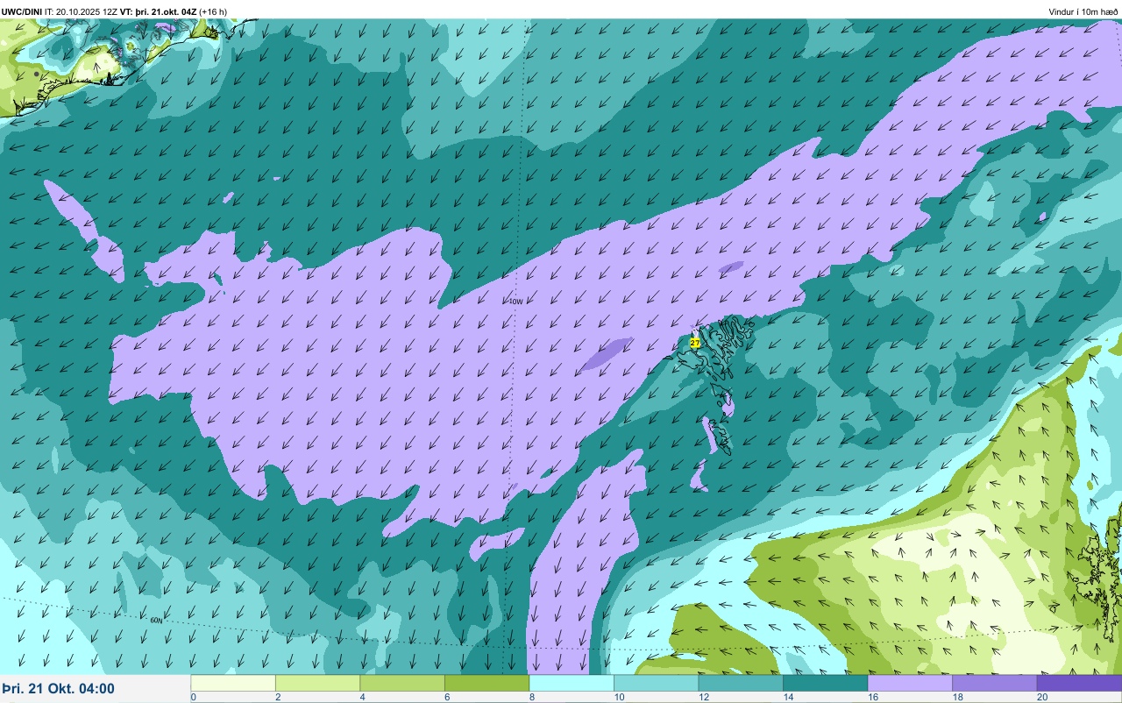Pick the 4–6 green legend swatch
Screen dimensions: 1122x703
click(x=402, y=683)
